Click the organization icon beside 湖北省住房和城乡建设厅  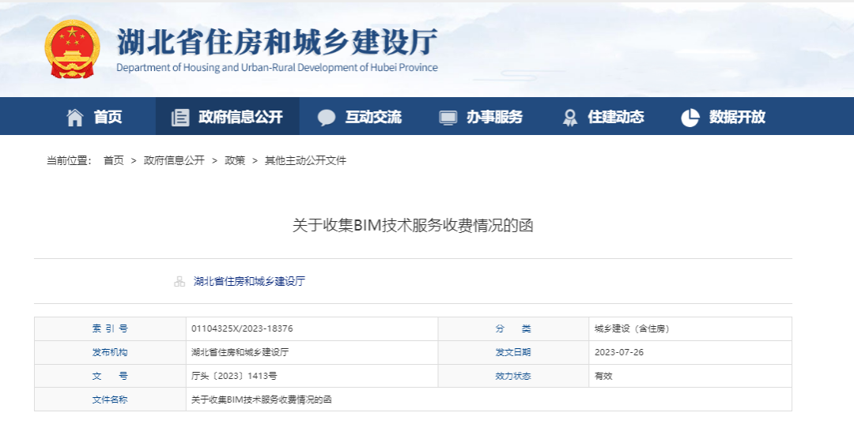179,282
